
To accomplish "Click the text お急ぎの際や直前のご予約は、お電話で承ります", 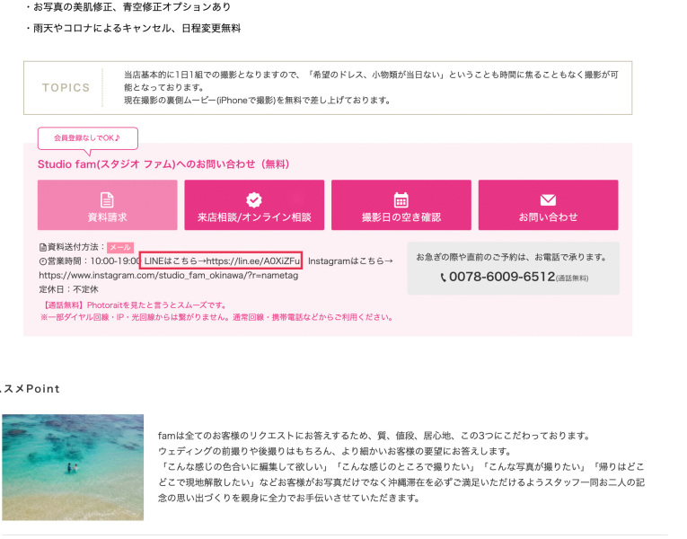I will pos(511,257).
